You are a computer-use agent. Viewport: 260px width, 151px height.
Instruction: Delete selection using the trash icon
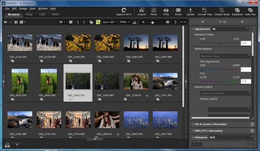175,22
